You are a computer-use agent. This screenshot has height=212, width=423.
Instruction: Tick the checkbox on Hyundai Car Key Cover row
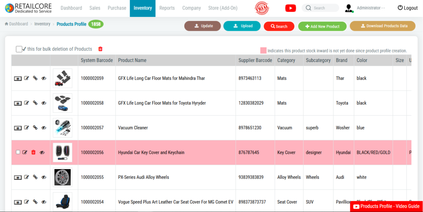(x=18, y=152)
